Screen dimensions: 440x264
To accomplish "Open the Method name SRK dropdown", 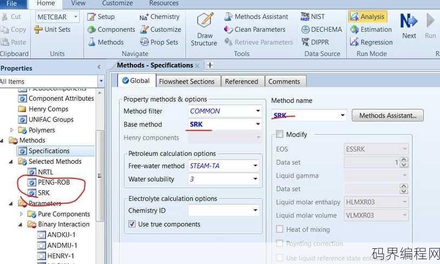I will coord(342,115).
